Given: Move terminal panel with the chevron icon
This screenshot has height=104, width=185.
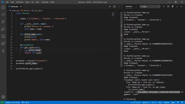Looking at the screenshot, I should point(177,6).
